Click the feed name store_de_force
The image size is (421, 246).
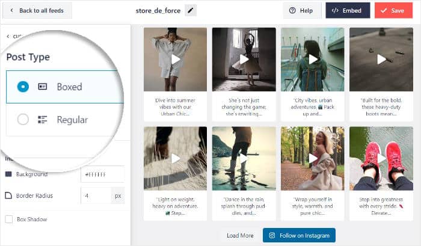[x=158, y=10]
